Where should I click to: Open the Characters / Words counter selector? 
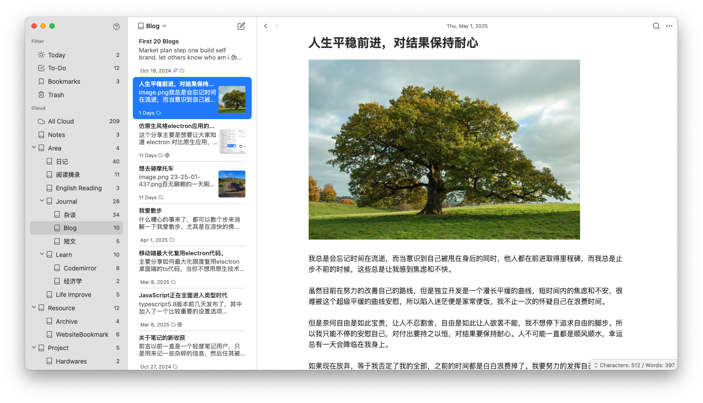click(635, 365)
